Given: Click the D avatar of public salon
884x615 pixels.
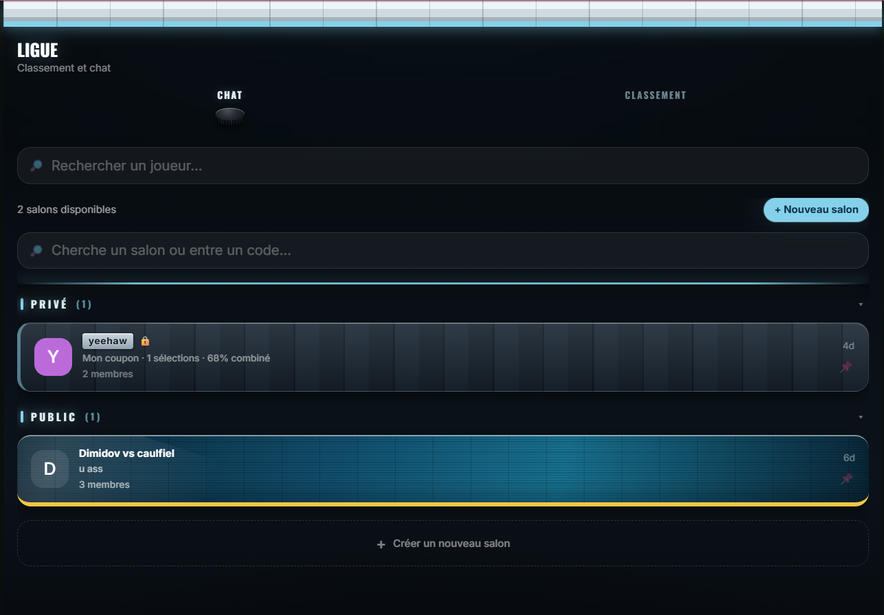Looking at the screenshot, I should click(x=49, y=469).
